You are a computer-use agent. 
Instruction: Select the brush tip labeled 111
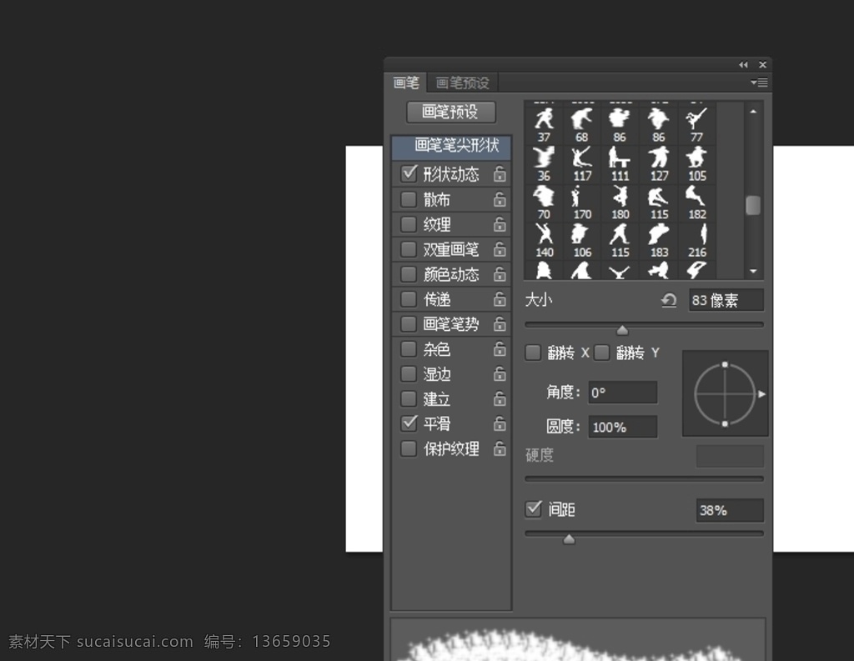(x=620, y=164)
